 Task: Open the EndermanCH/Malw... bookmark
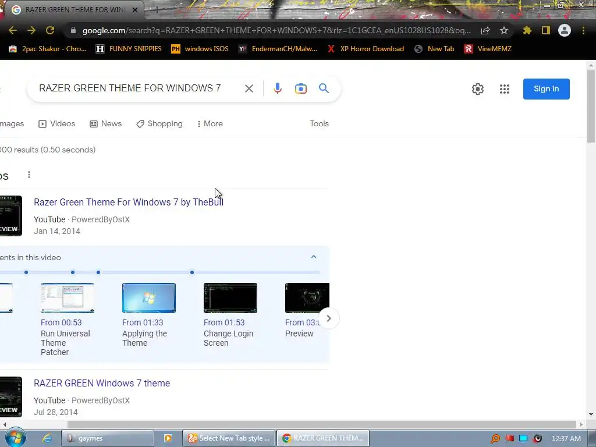pos(278,49)
